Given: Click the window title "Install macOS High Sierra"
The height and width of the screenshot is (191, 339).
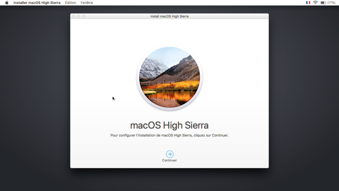Looking at the screenshot, I should [x=169, y=16].
